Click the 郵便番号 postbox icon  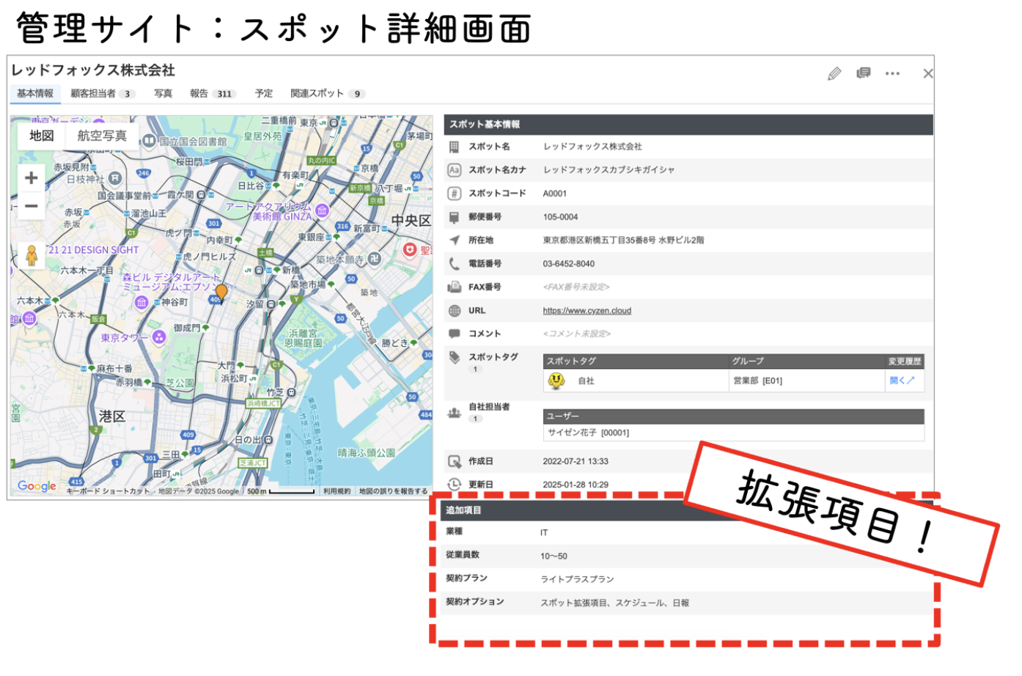coord(455,217)
